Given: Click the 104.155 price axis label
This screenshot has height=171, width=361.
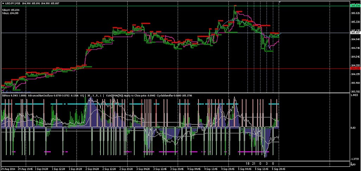Looking at the screenshot, I should (355, 74).
